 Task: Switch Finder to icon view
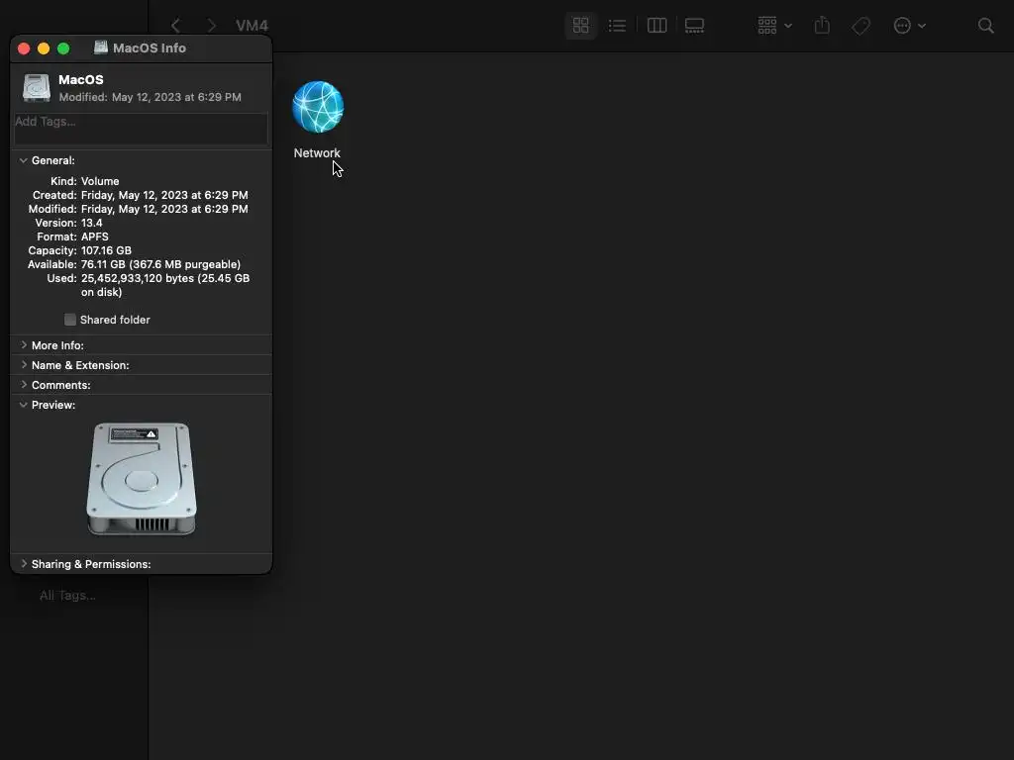pos(580,26)
